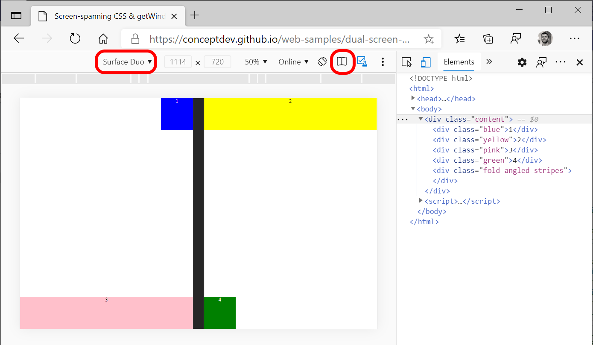Screen dimensions: 593x345
Task: Open the user profile avatar
Action: (x=545, y=39)
